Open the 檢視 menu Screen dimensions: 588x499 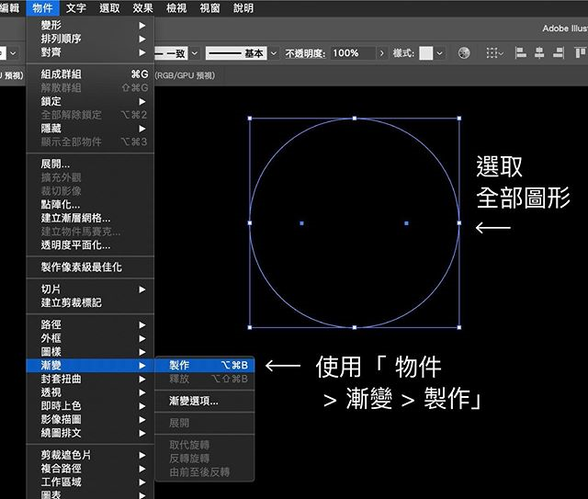click(176, 8)
